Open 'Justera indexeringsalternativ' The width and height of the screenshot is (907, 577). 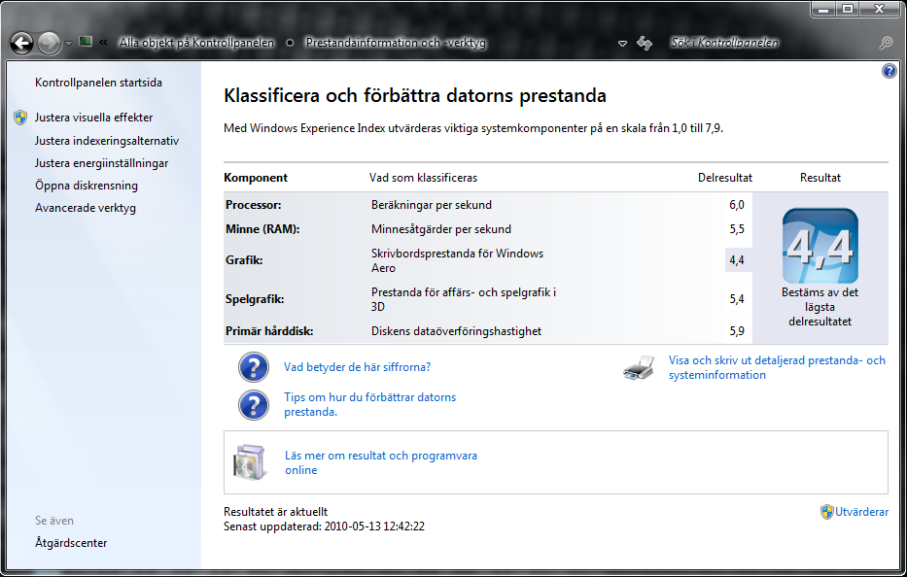(x=107, y=141)
